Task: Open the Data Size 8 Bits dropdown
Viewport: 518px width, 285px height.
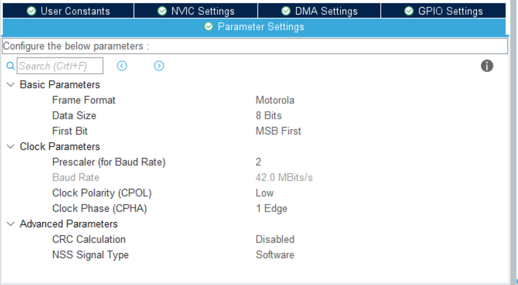Action: (269, 116)
